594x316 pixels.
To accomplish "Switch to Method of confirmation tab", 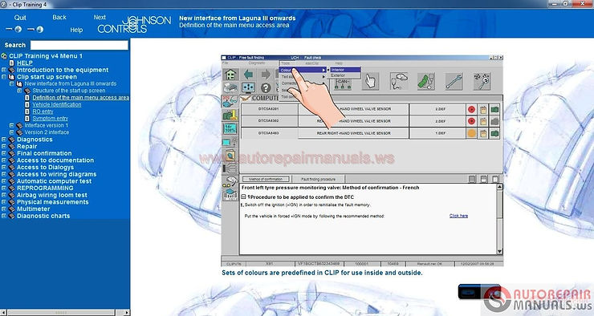I will point(266,179).
